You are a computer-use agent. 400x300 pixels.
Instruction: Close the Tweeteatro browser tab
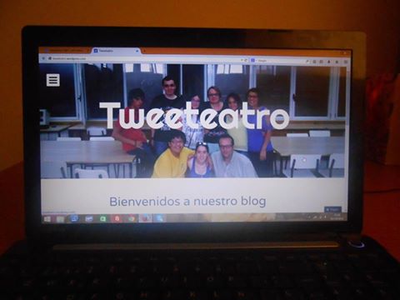(137, 51)
